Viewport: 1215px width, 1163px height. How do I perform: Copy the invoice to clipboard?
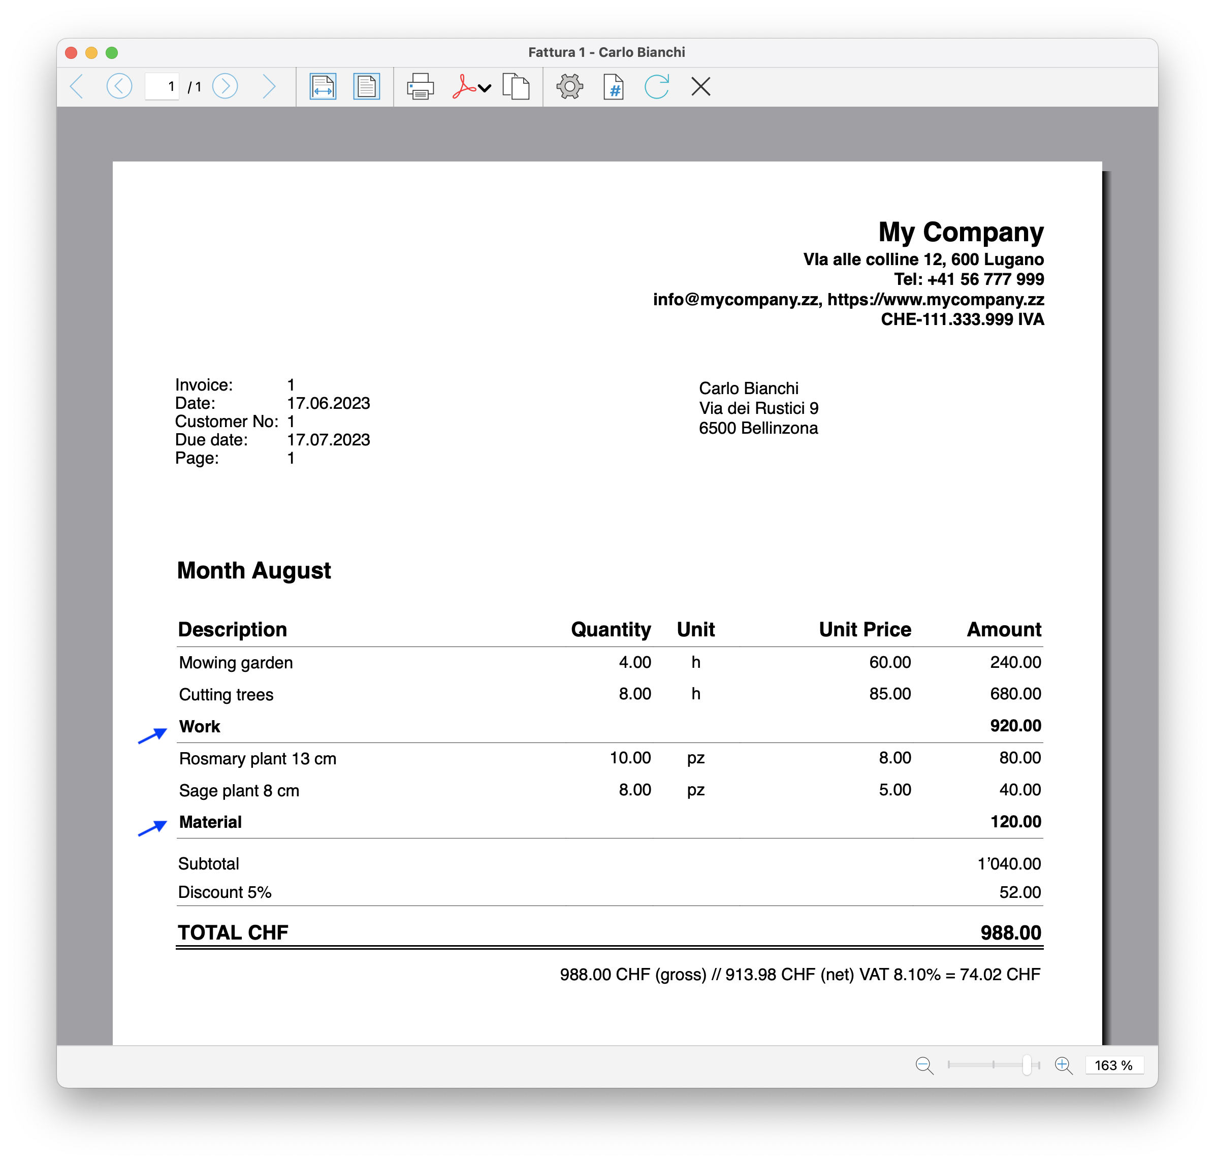coord(517,87)
